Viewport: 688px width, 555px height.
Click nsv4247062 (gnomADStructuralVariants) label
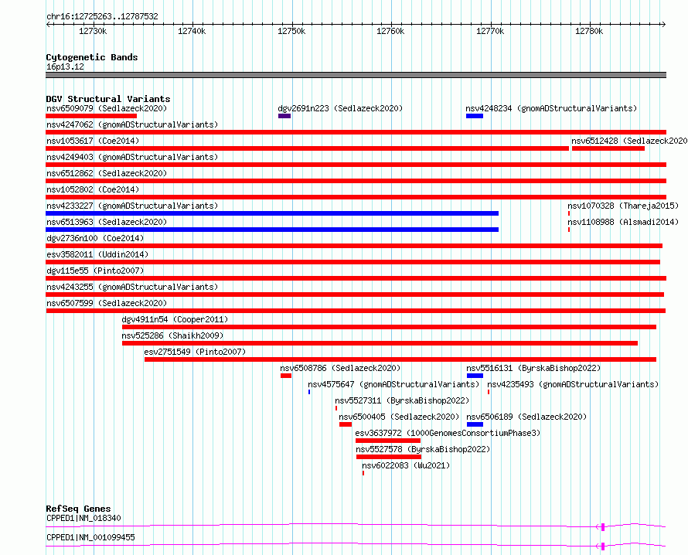tap(132, 124)
